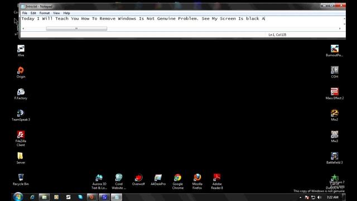Click inside the Notepad text area

coord(182,21)
